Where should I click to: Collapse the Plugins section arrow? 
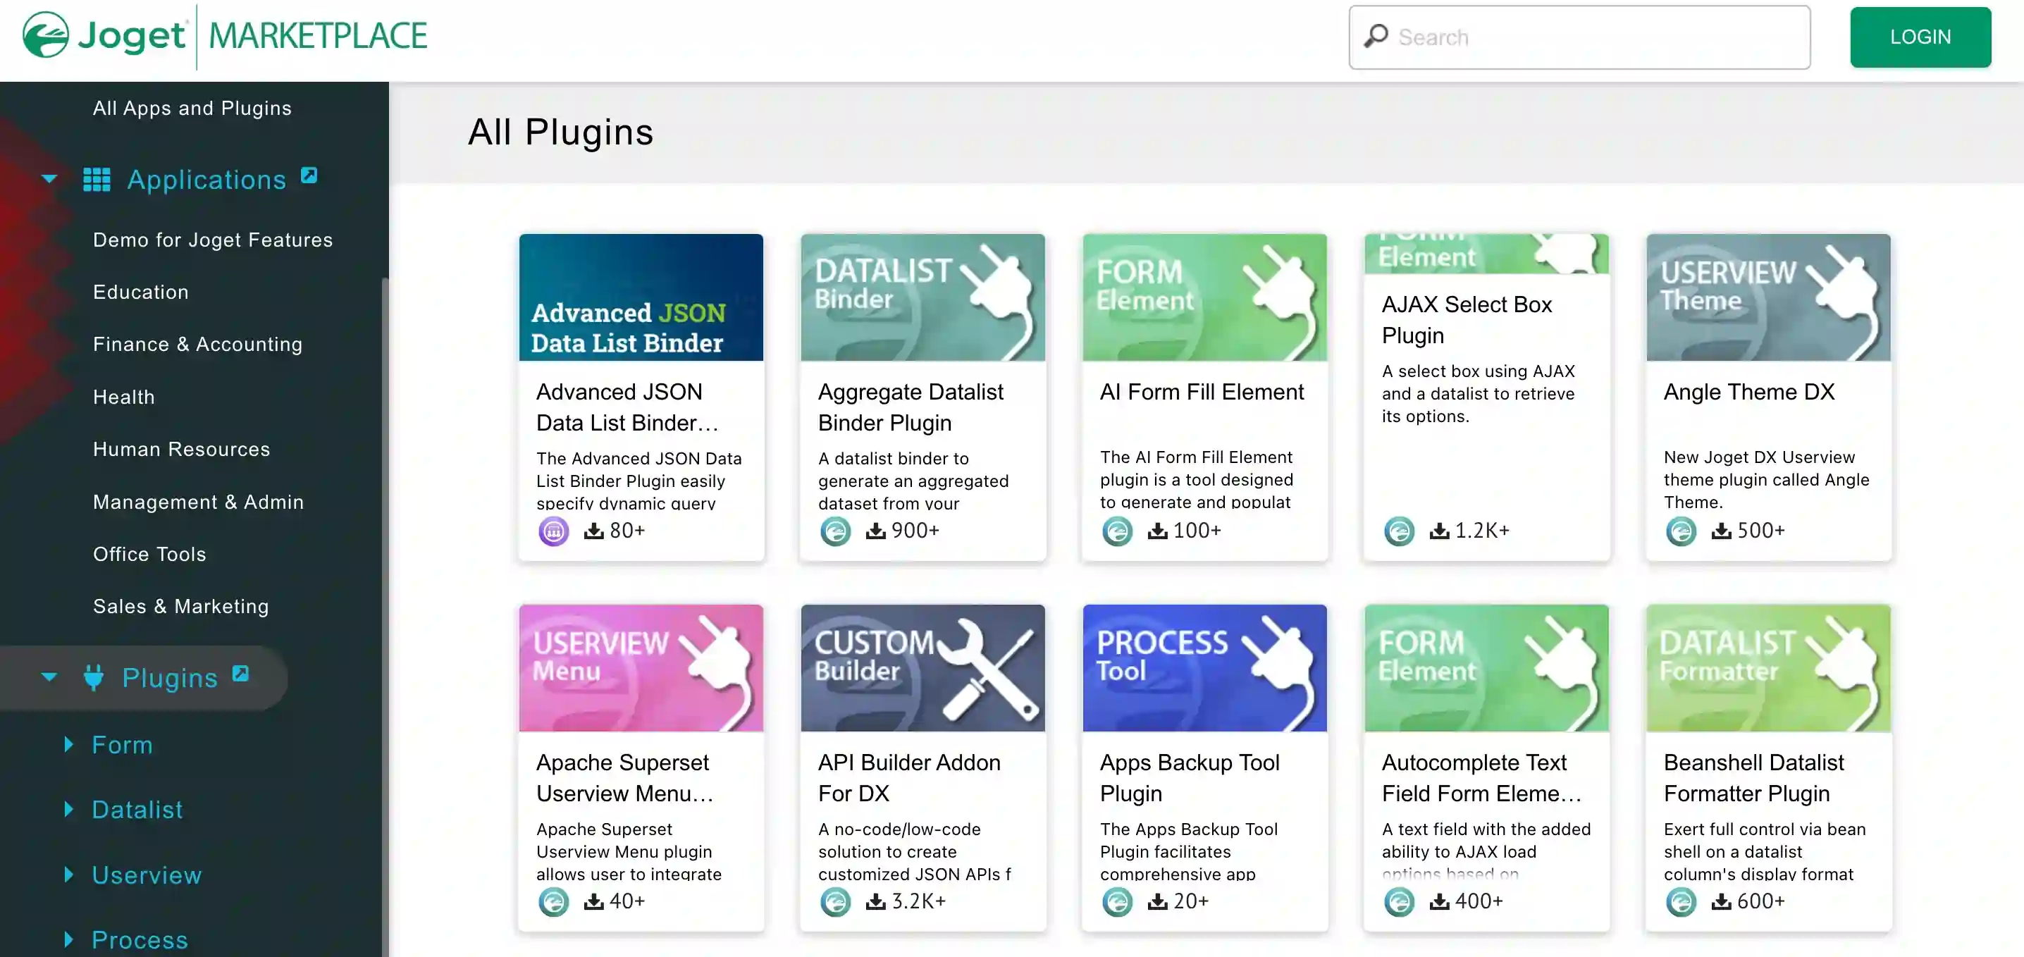[49, 677]
